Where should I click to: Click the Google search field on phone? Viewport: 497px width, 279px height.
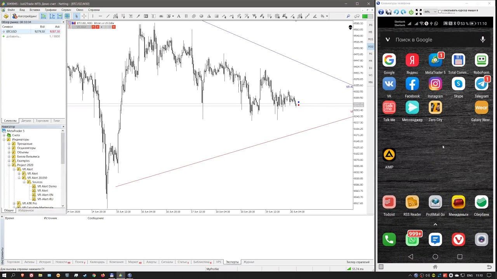[435, 40]
